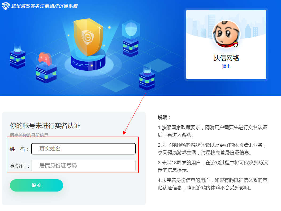Click the cartoon user avatar picture

[226, 34]
